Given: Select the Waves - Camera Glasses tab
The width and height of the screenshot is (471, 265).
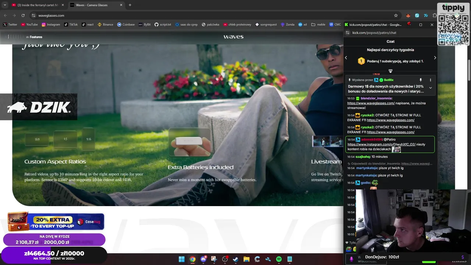Looking at the screenshot, I should (x=96, y=5).
